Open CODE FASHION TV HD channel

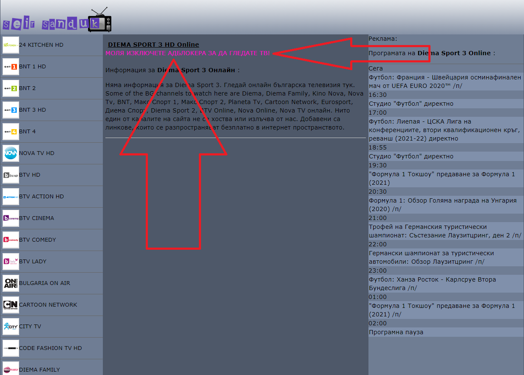(50, 348)
